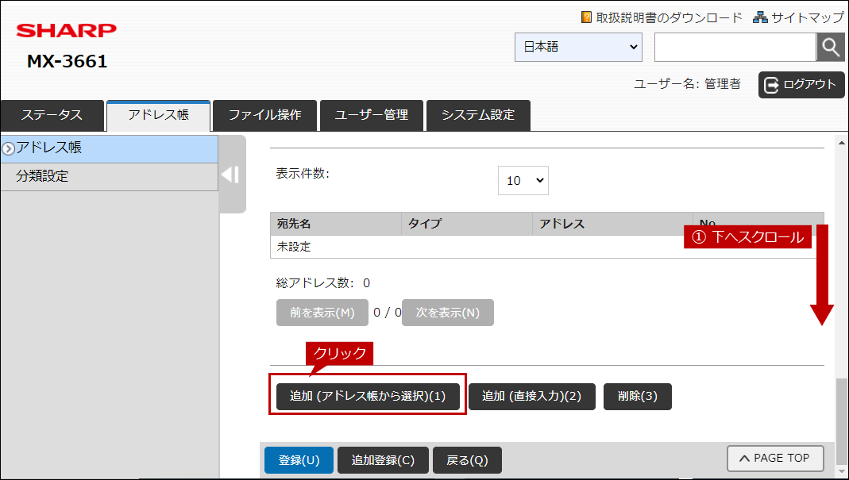Select アドレス帳 in the side menu
849x480 pixels.
[110, 149]
